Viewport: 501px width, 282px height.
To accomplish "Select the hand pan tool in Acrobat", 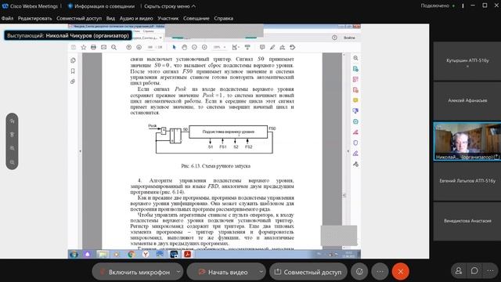I will coord(185,47).
